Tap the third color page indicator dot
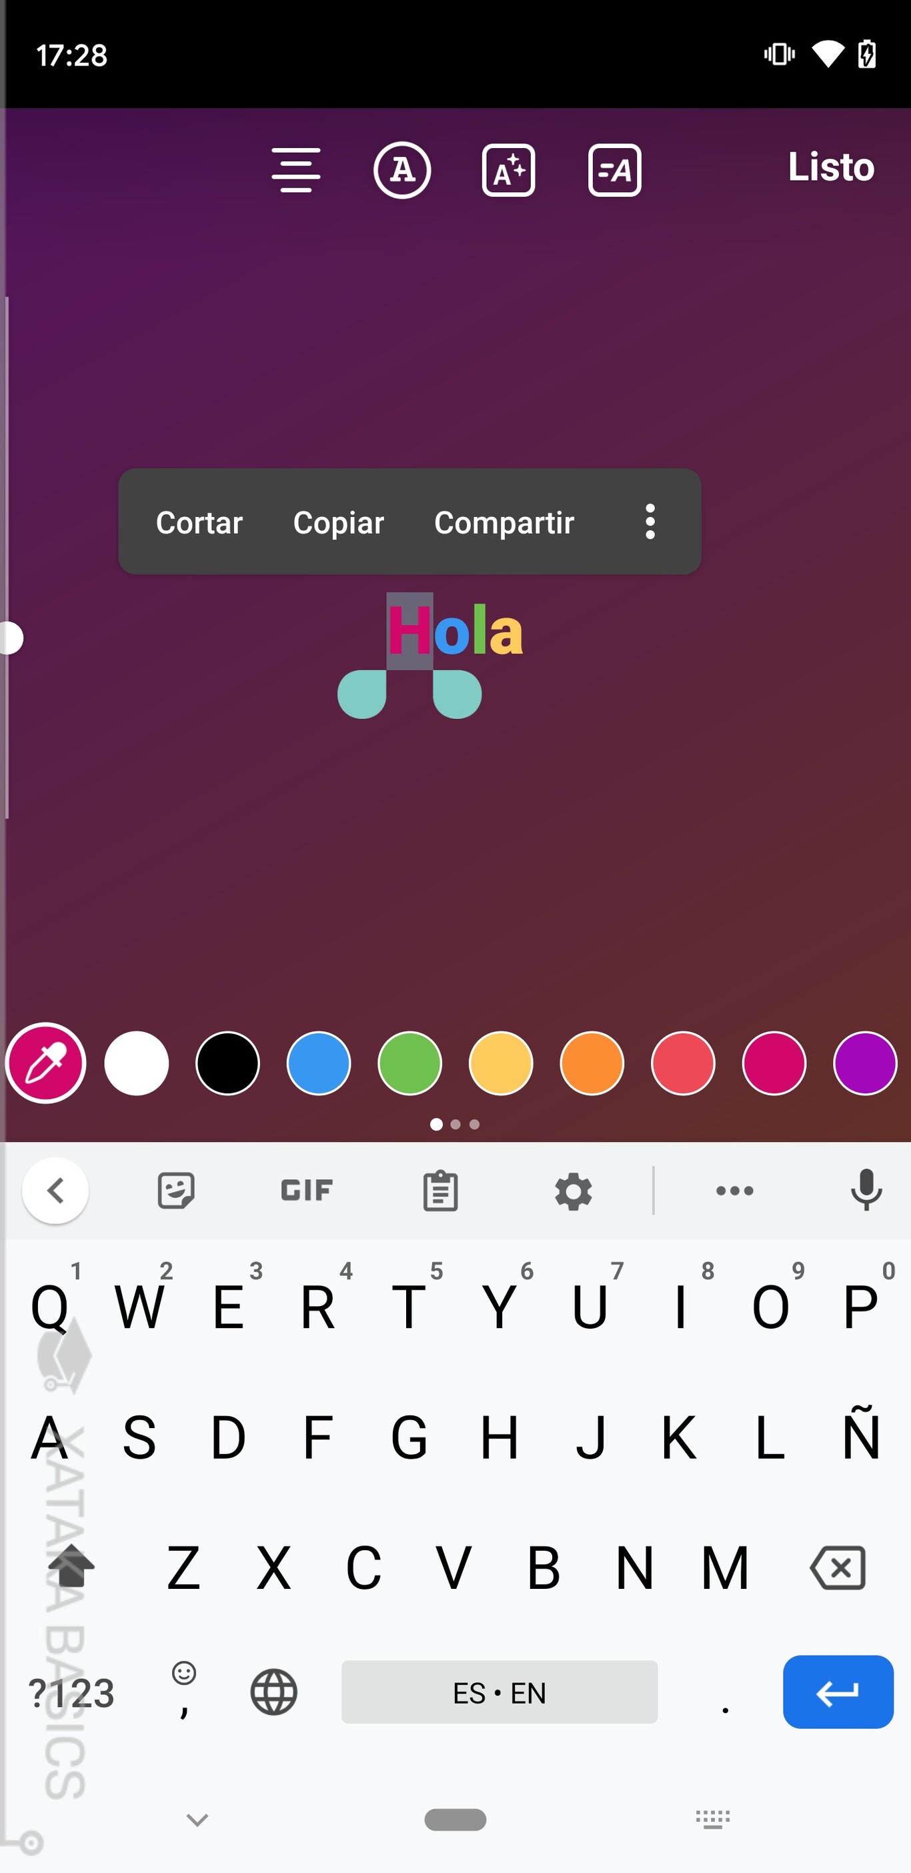Image resolution: width=911 pixels, height=1873 pixels. tap(475, 1124)
